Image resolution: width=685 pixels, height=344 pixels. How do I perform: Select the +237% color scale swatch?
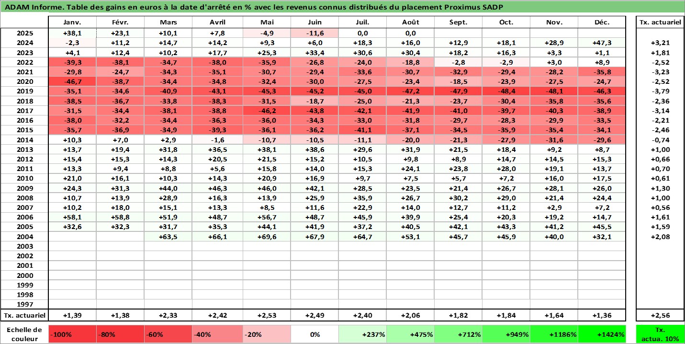[362, 334]
